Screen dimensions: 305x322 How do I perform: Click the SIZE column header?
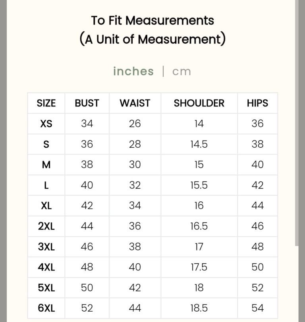[46, 103]
